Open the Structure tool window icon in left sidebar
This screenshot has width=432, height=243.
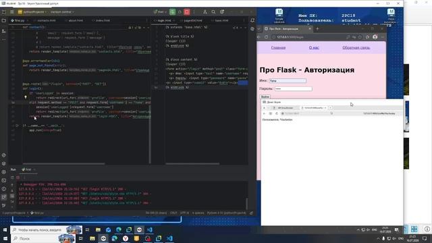coord(3,32)
